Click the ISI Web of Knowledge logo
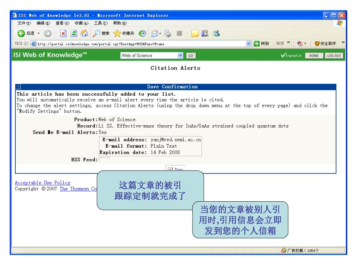This screenshot has width=357, height=268. pos(50,55)
